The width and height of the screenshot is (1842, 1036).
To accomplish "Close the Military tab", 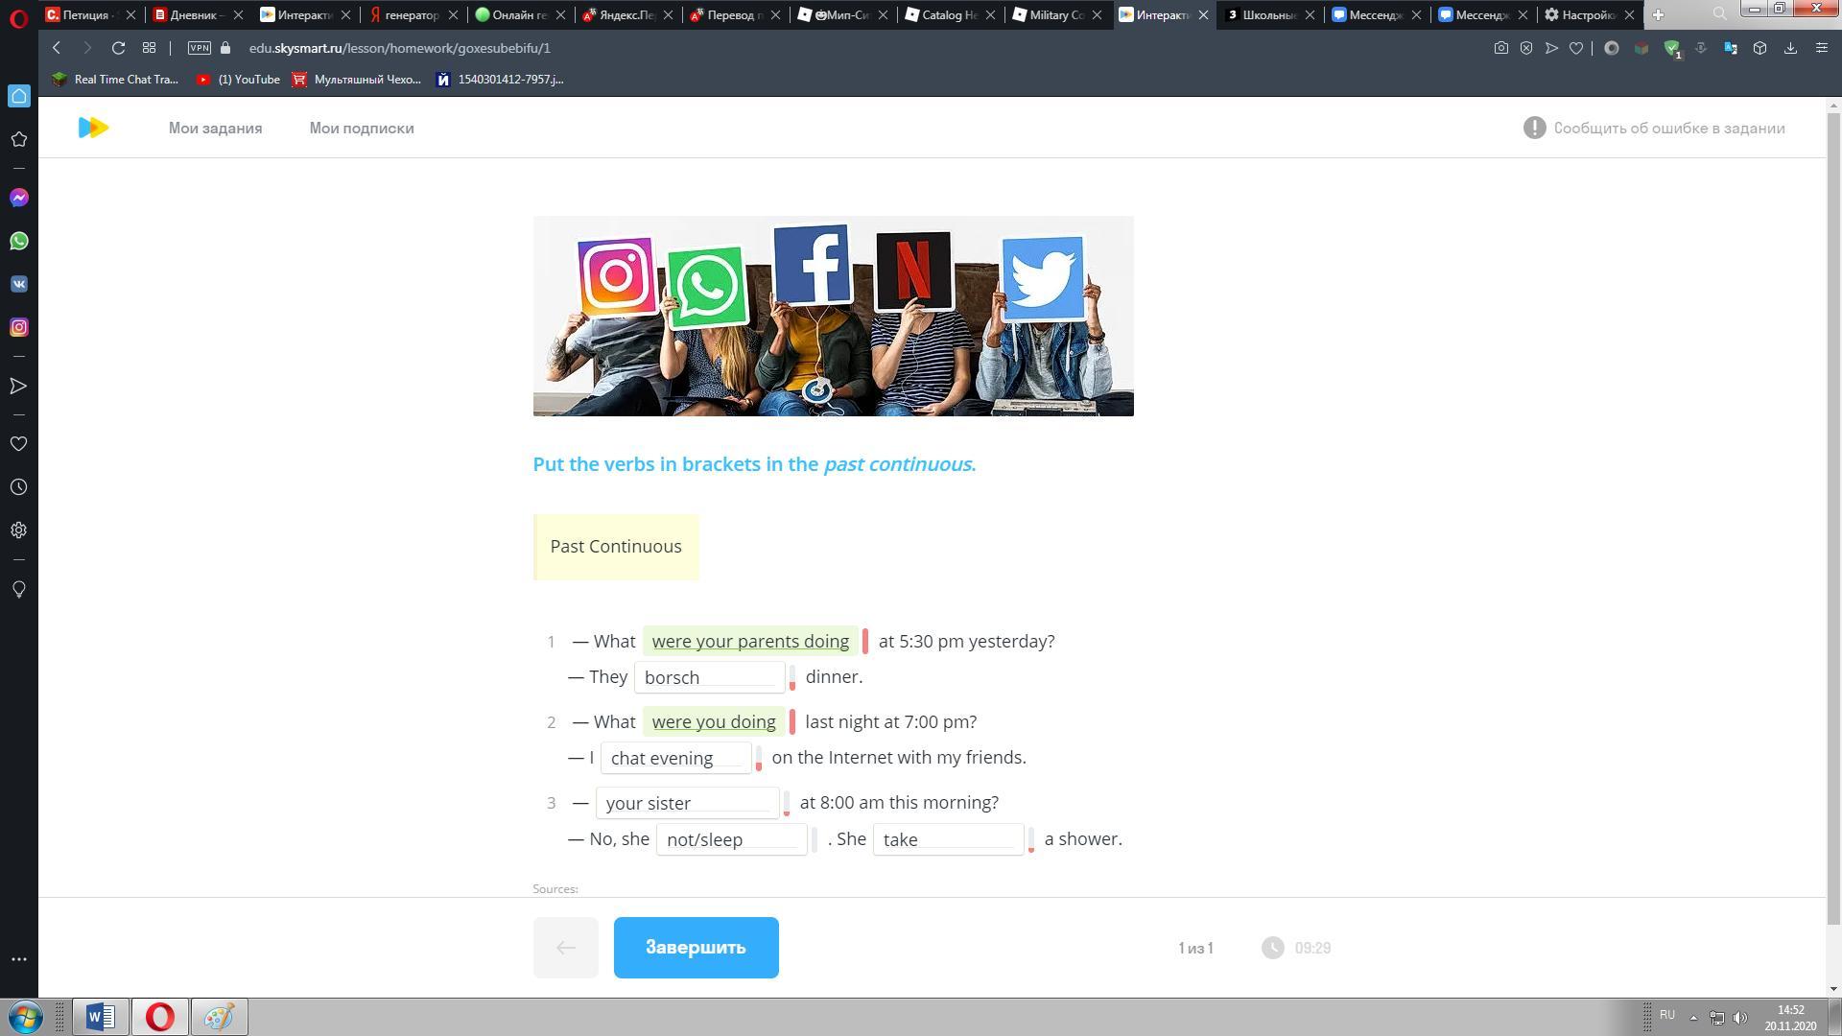I will (1097, 15).
